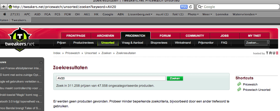The height and width of the screenshot is (111, 280).
Task: Open the FGS bookmark
Action: (x=58, y=14)
